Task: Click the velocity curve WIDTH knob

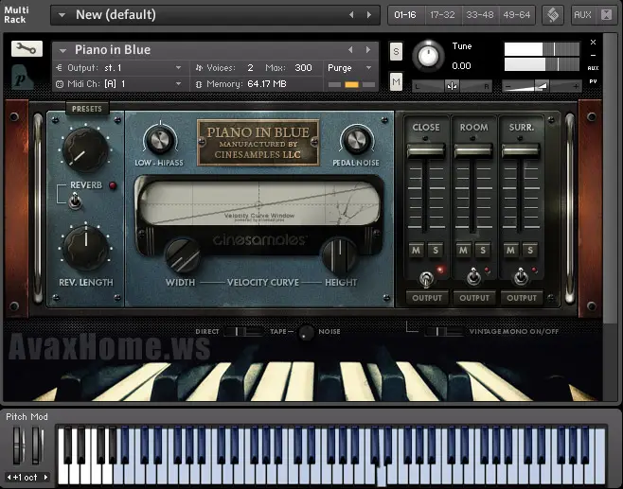Action: point(183,256)
